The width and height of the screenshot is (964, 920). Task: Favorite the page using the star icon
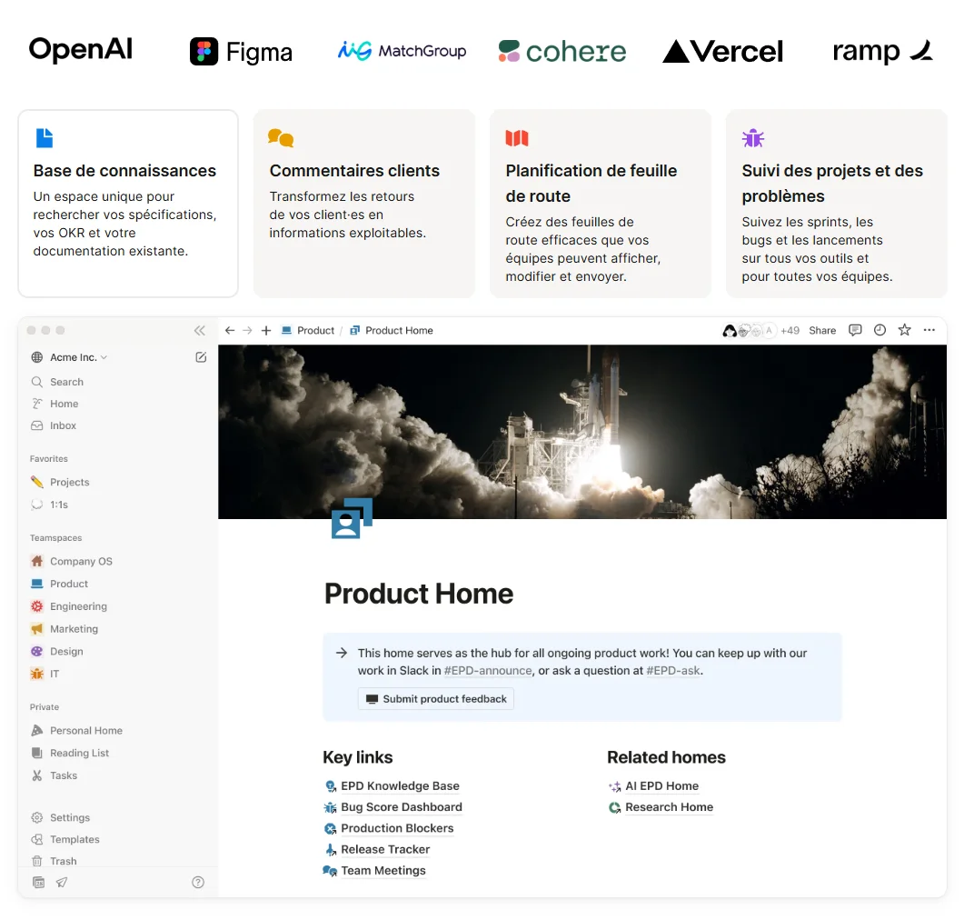coord(904,330)
